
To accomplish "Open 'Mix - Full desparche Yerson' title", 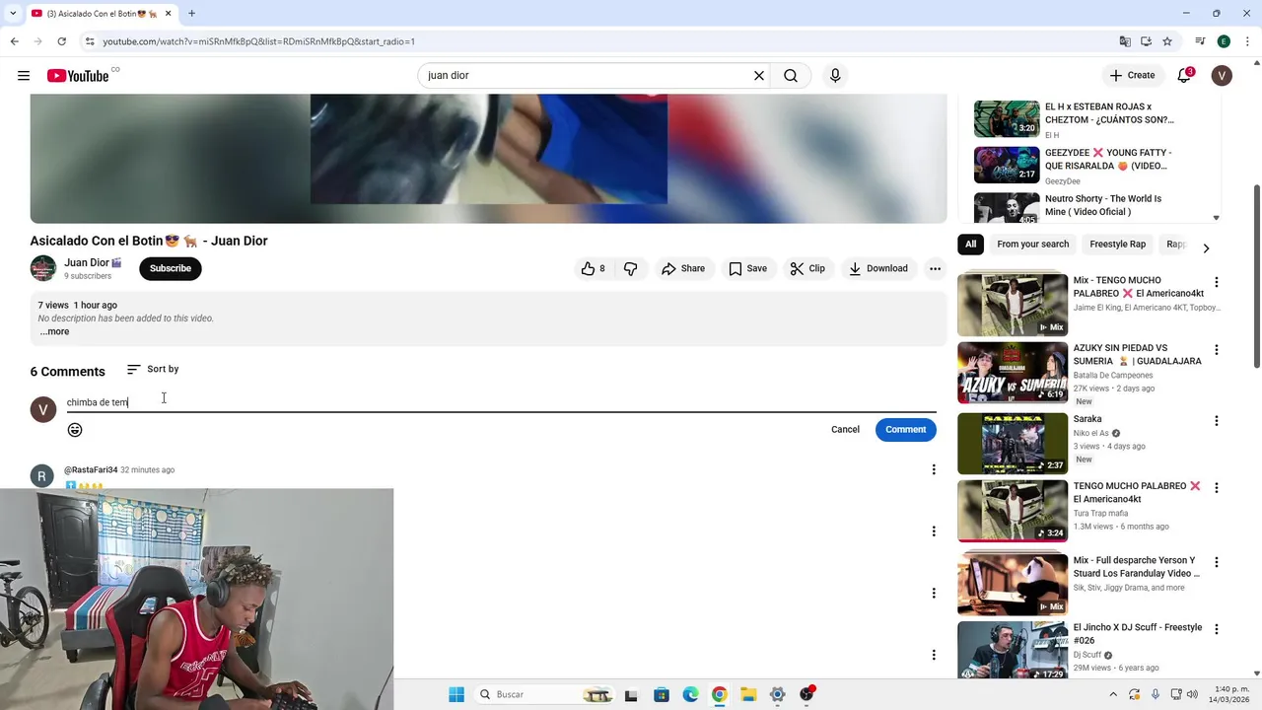I will tap(1137, 567).
